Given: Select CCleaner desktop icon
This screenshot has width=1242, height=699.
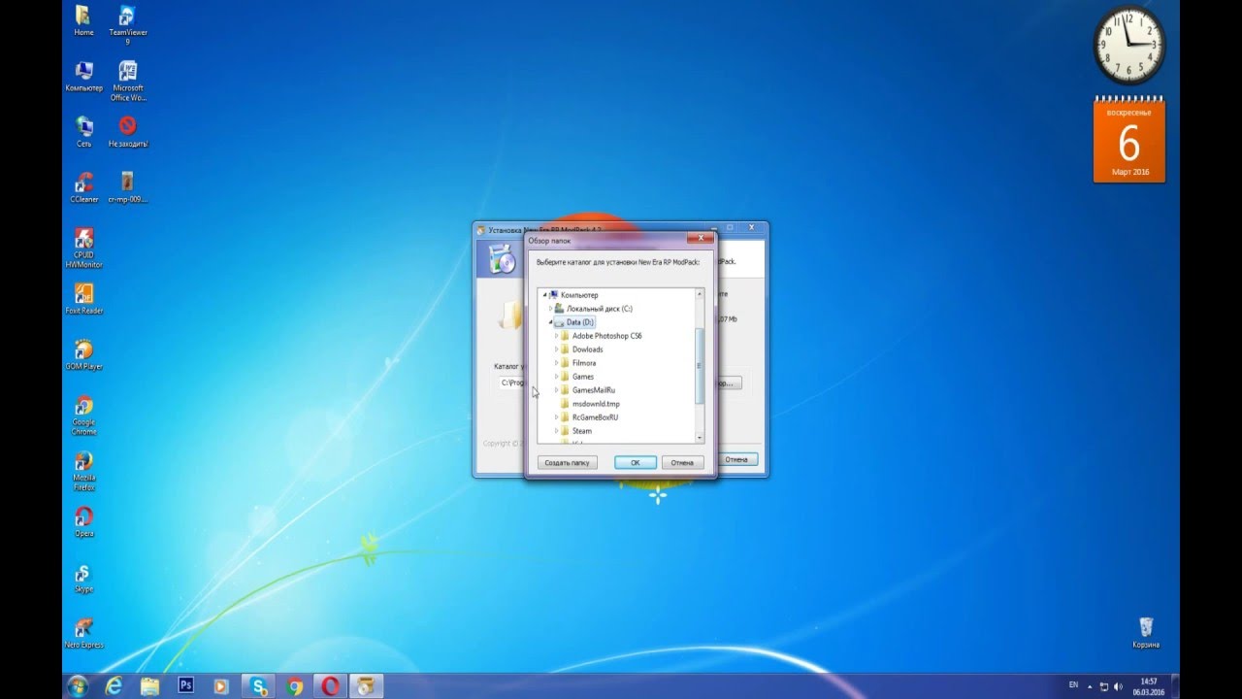Looking at the screenshot, I should (84, 187).
